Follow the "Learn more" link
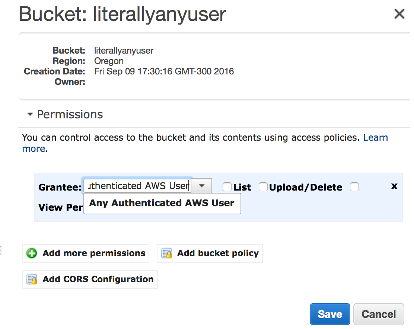The image size is (414, 329). click(x=375, y=138)
